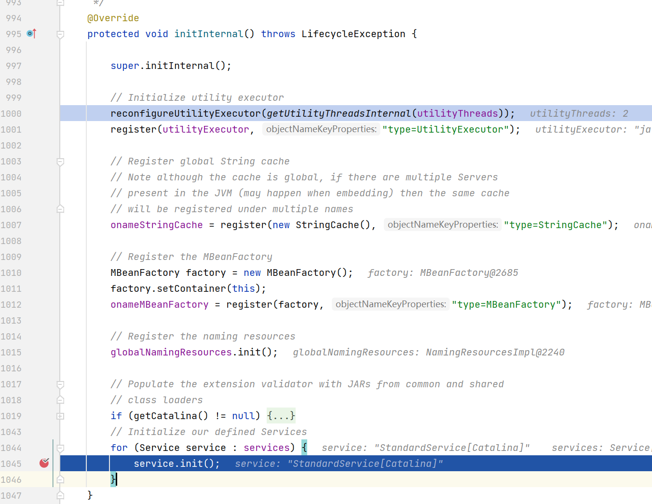Click the services variable in the for loop
652x504 pixels.
coord(267,448)
